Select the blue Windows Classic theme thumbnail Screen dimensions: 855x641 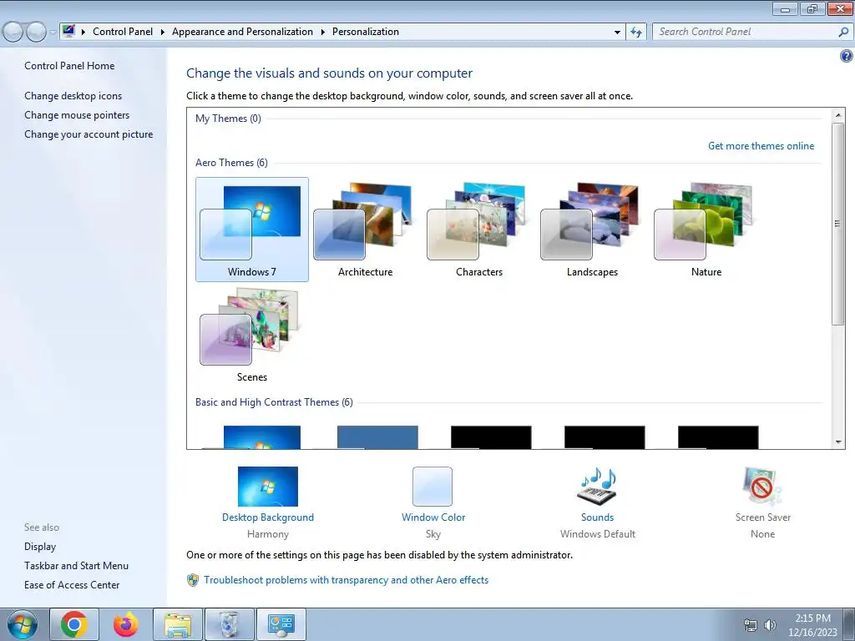coord(377,437)
